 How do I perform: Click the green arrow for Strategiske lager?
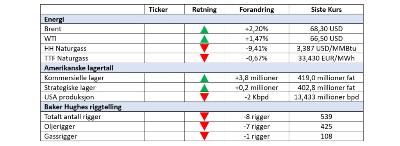[204, 88]
